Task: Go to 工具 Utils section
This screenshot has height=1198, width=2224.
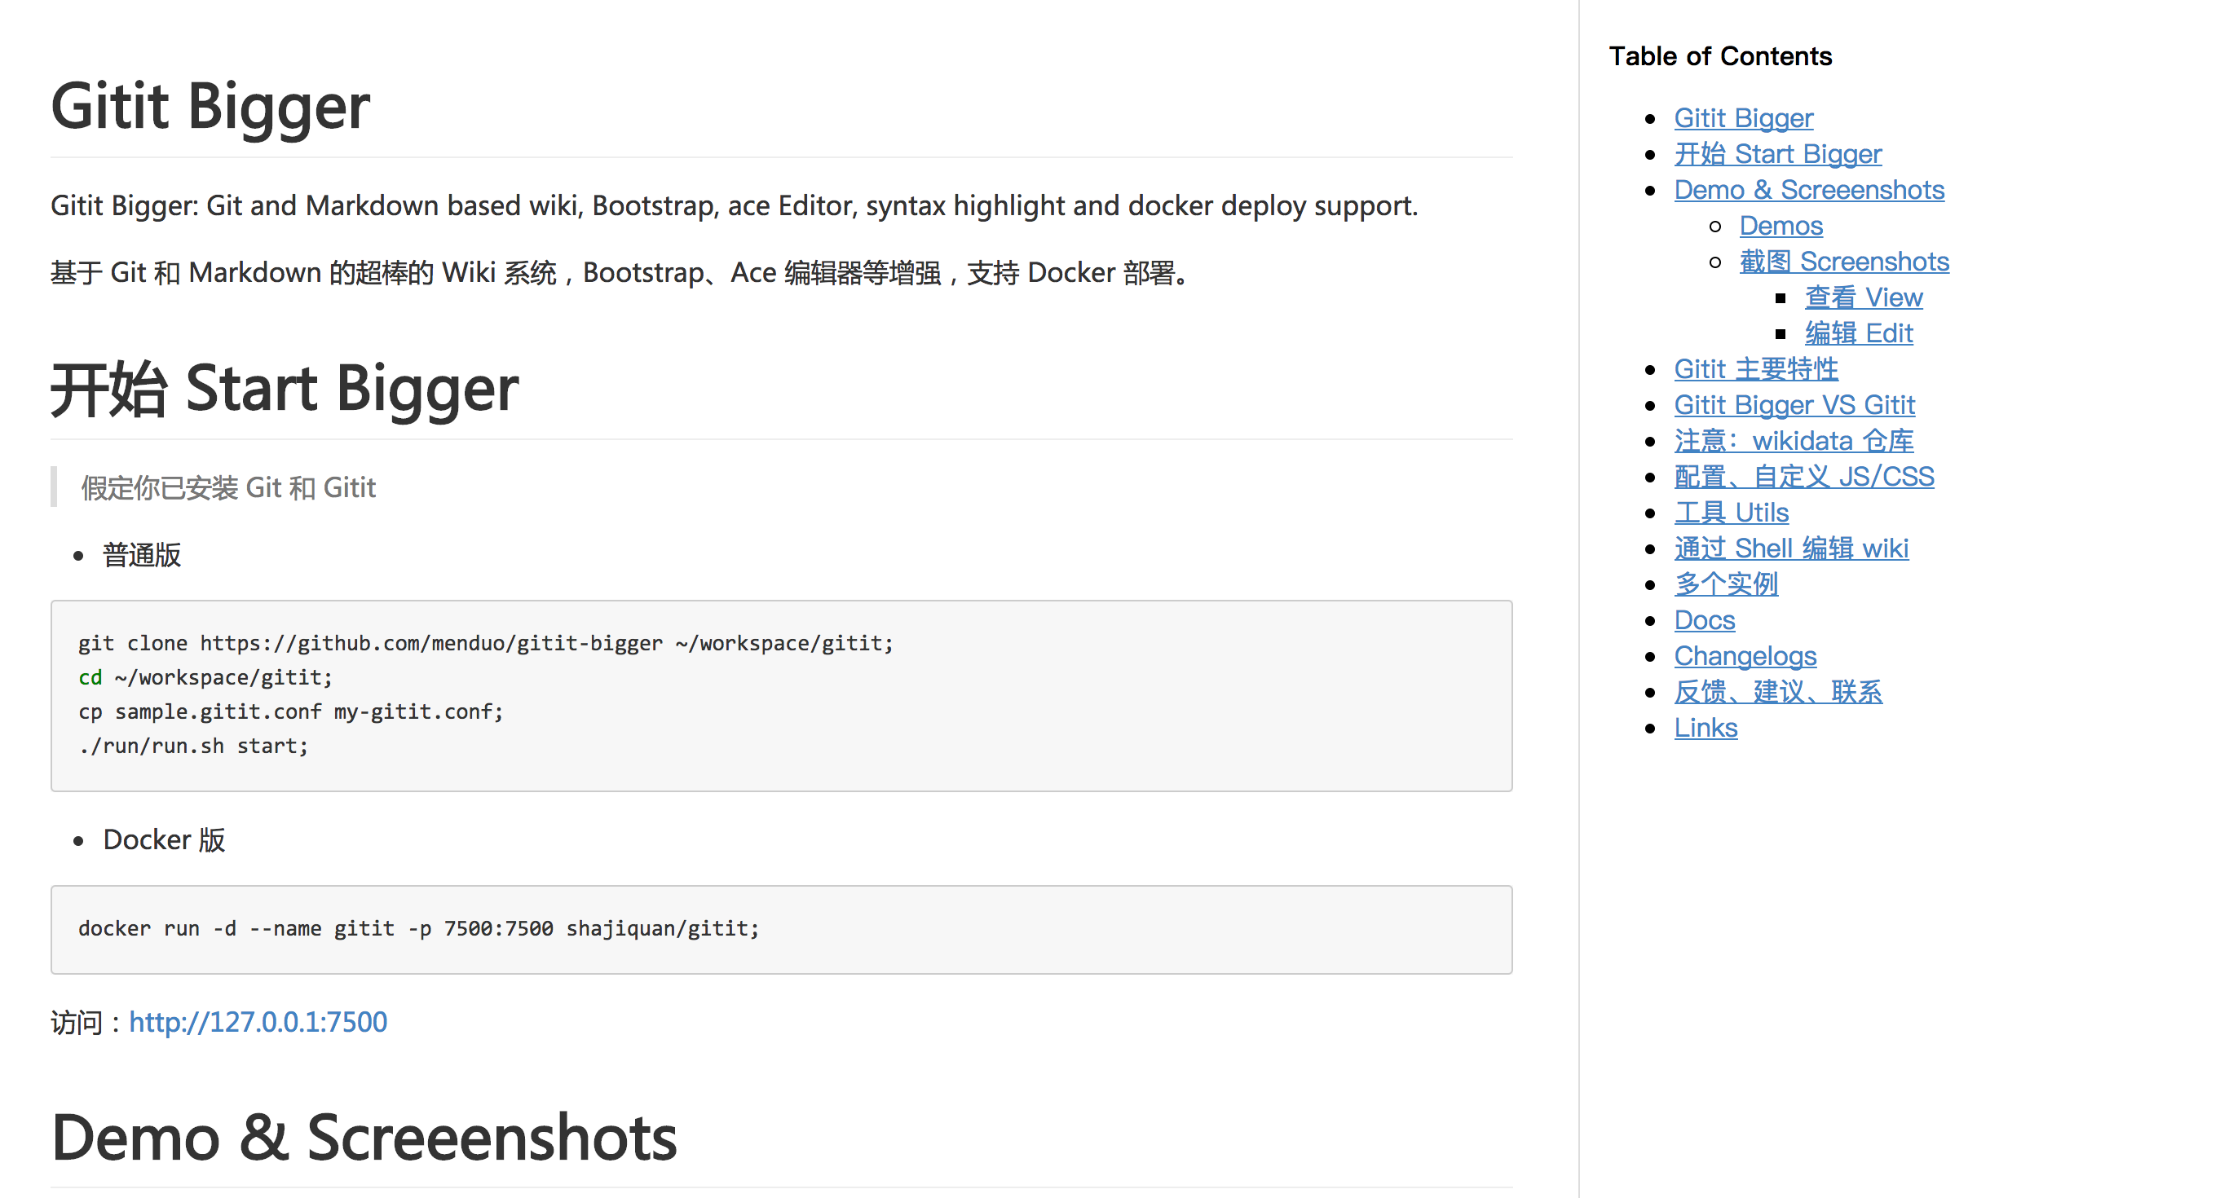Action: 1730,513
